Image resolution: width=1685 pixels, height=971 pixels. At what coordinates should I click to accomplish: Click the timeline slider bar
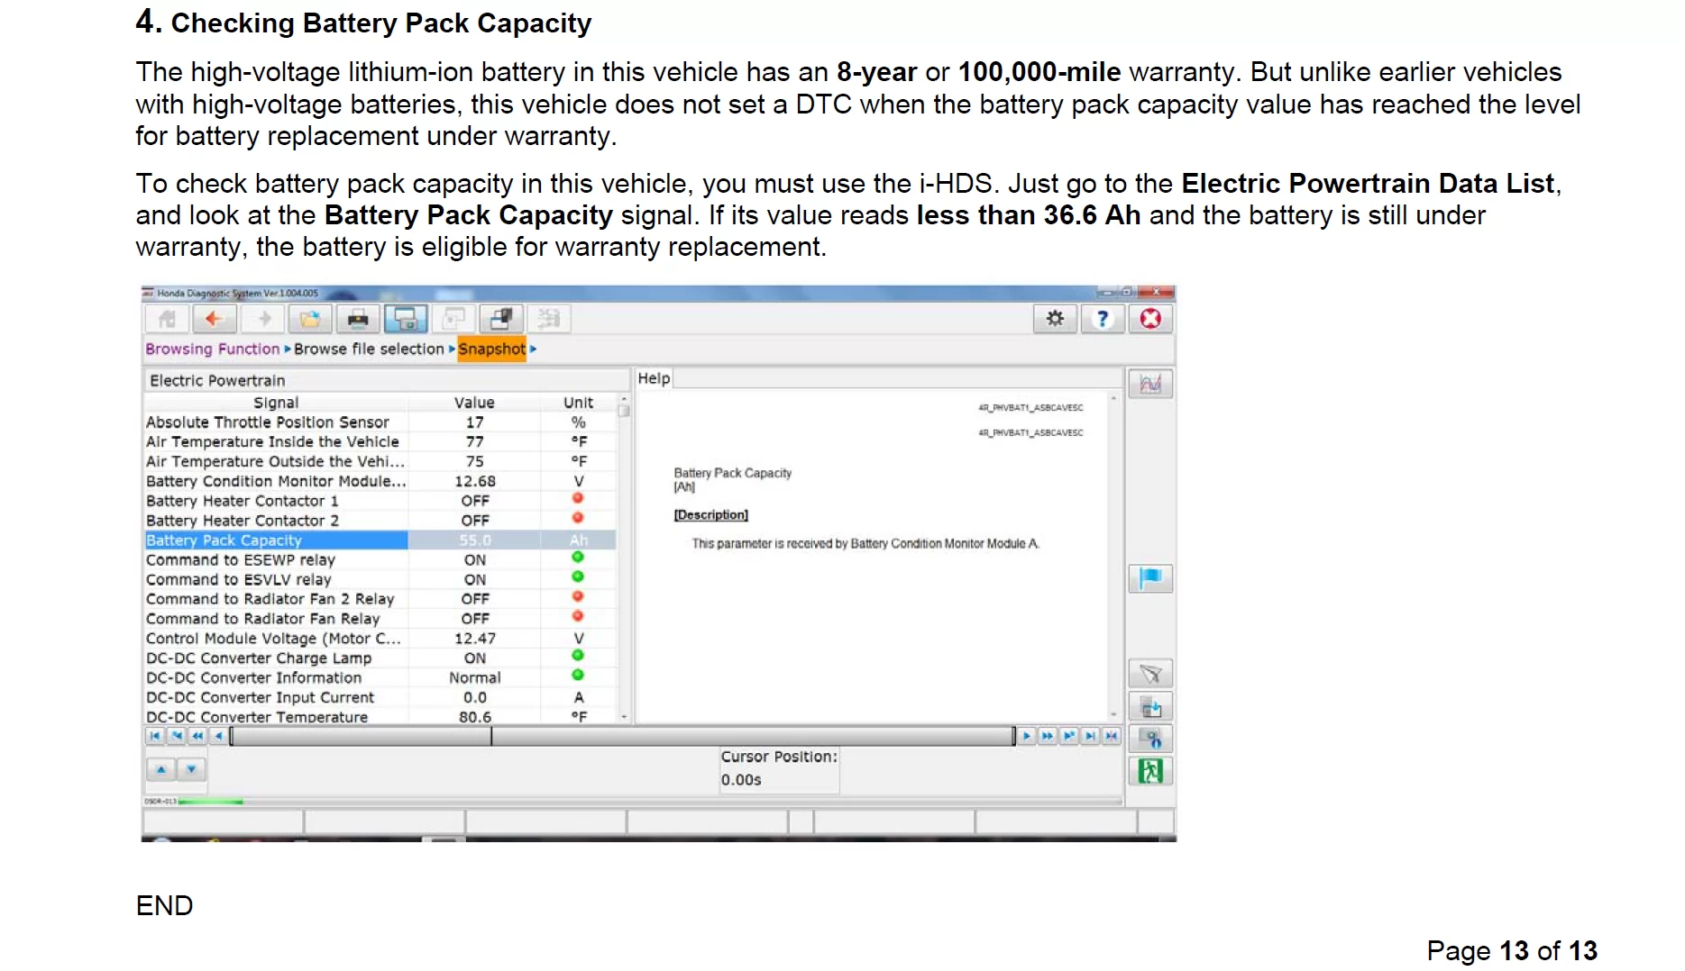pyautogui.click(x=622, y=736)
